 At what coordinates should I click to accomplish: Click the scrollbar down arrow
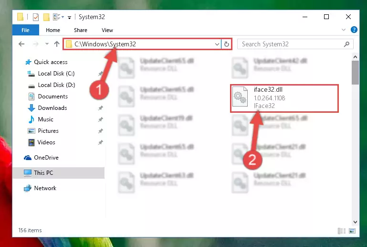[355, 222]
